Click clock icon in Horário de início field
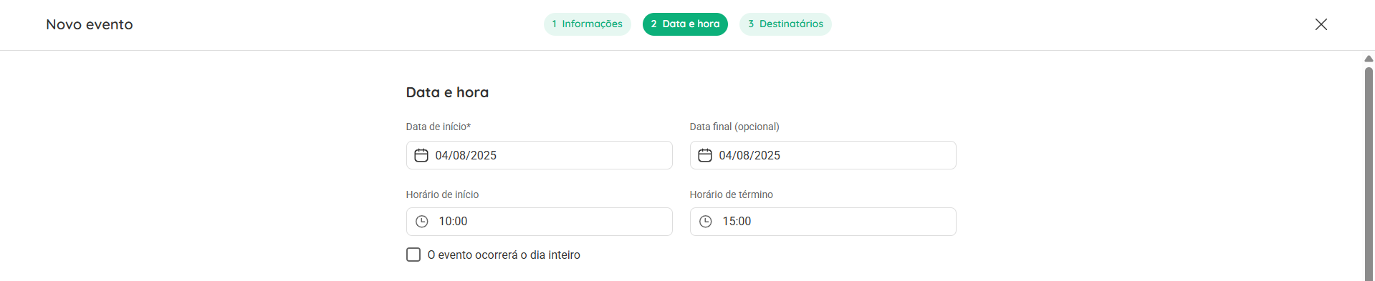 [422, 222]
